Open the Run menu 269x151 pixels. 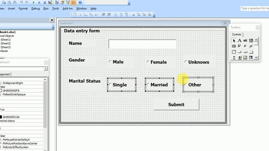46,8
